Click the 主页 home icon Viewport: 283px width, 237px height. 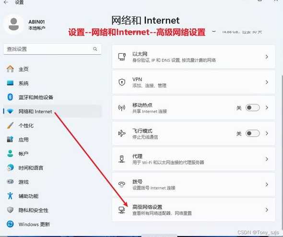(10, 69)
